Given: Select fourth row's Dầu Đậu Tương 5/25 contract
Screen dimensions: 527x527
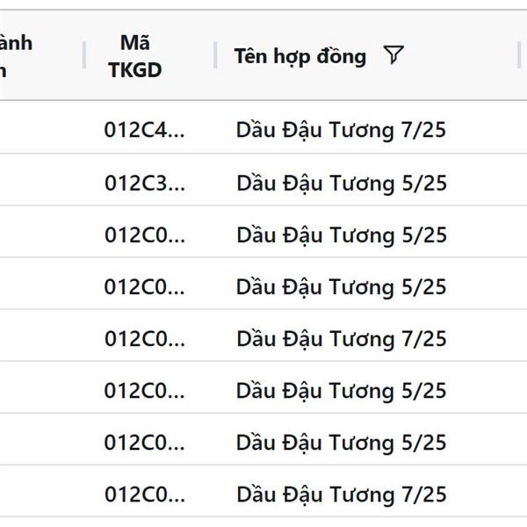Looking at the screenshot, I should [341, 287].
